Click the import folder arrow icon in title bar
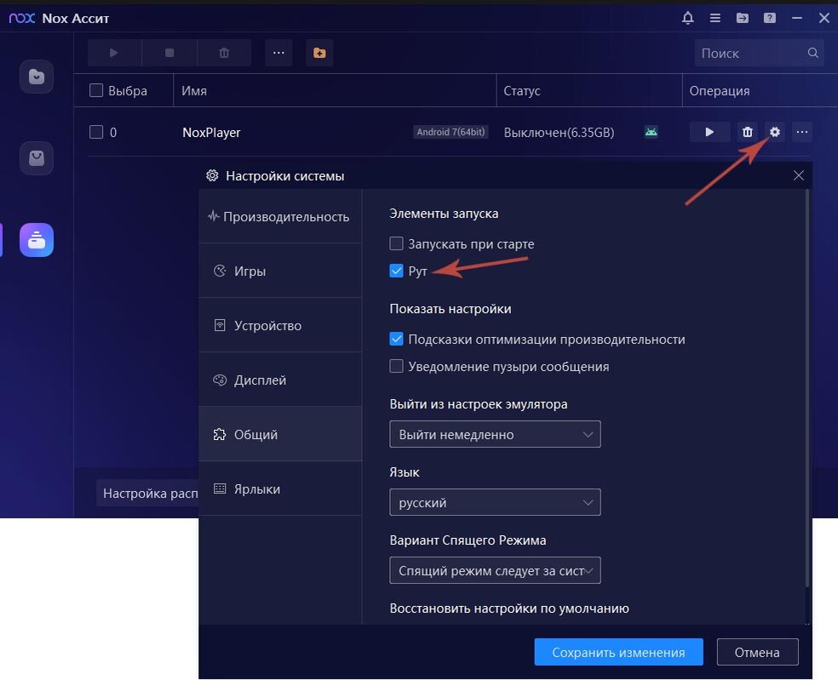Screen dimensions: 838x680 click(x=743, y=18)
